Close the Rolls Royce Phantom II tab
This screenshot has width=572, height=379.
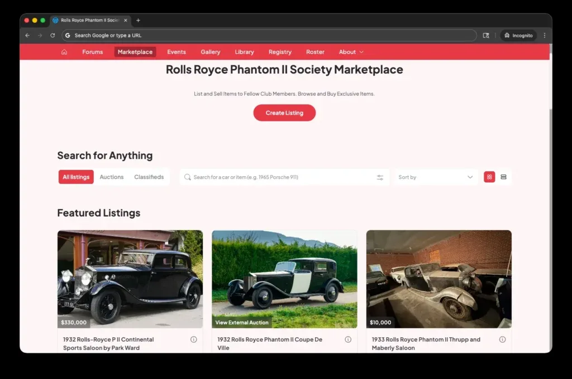pos(126,21)
